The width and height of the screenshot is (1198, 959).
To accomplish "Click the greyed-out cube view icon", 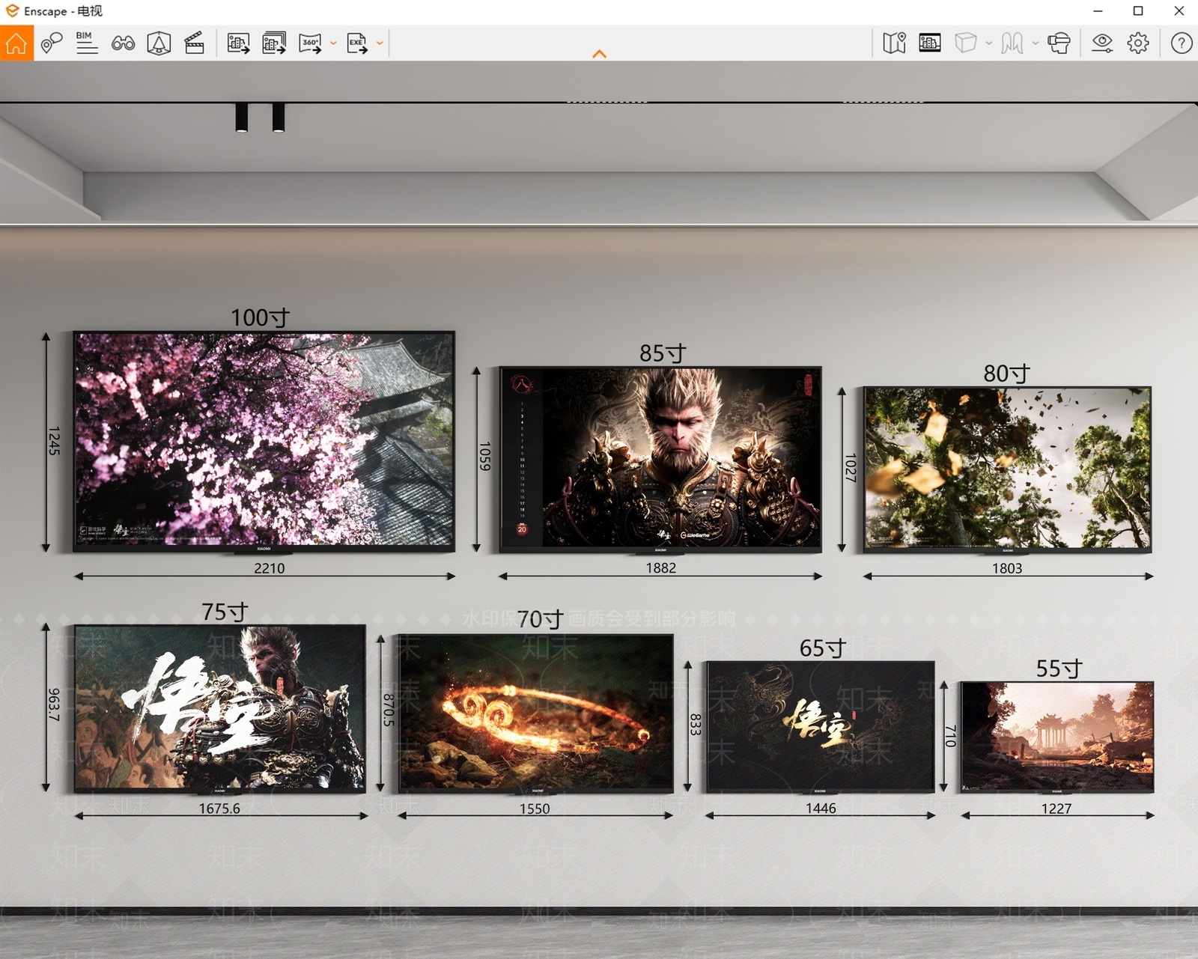I will click(x=966, y=43).
